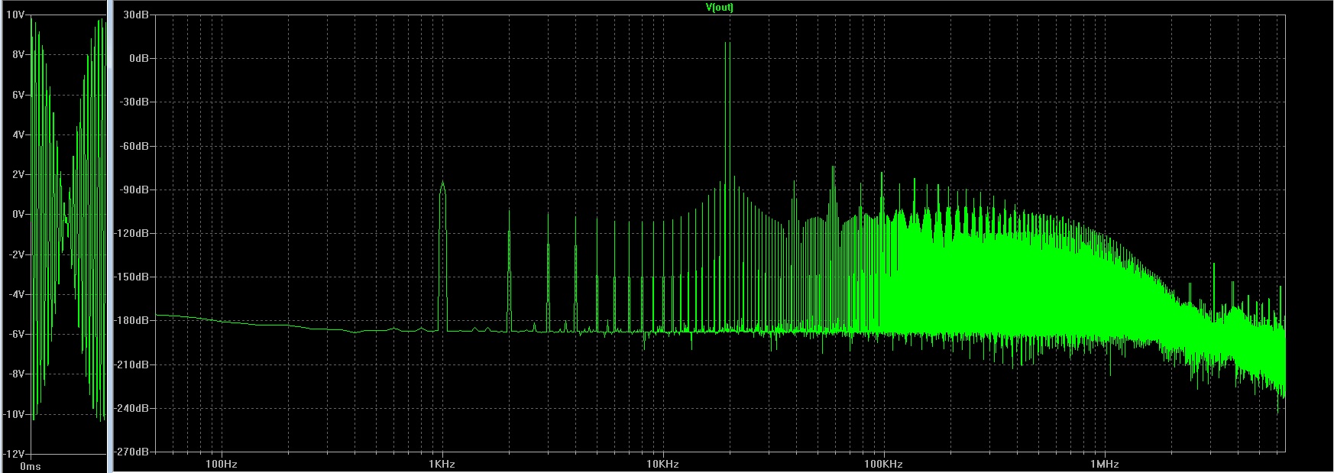
Task: Click the -8V voltage axis label
Action: [x=17, y=374]
